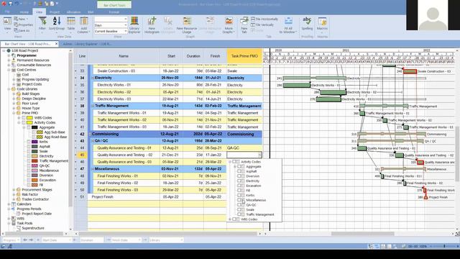Open the More Graphs menu
460x259 pixels.
coord(229,24)
